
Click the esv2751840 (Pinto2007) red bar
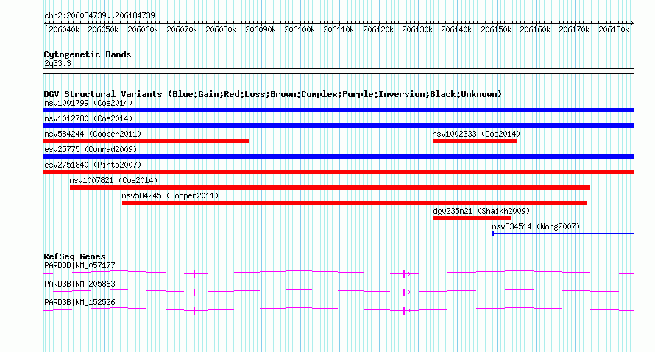339,172
